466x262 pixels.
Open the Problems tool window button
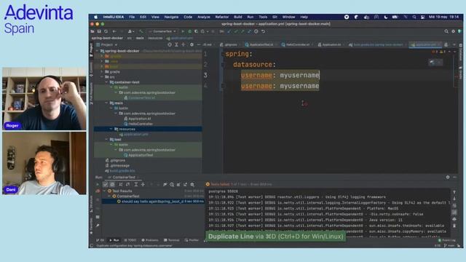150,240
